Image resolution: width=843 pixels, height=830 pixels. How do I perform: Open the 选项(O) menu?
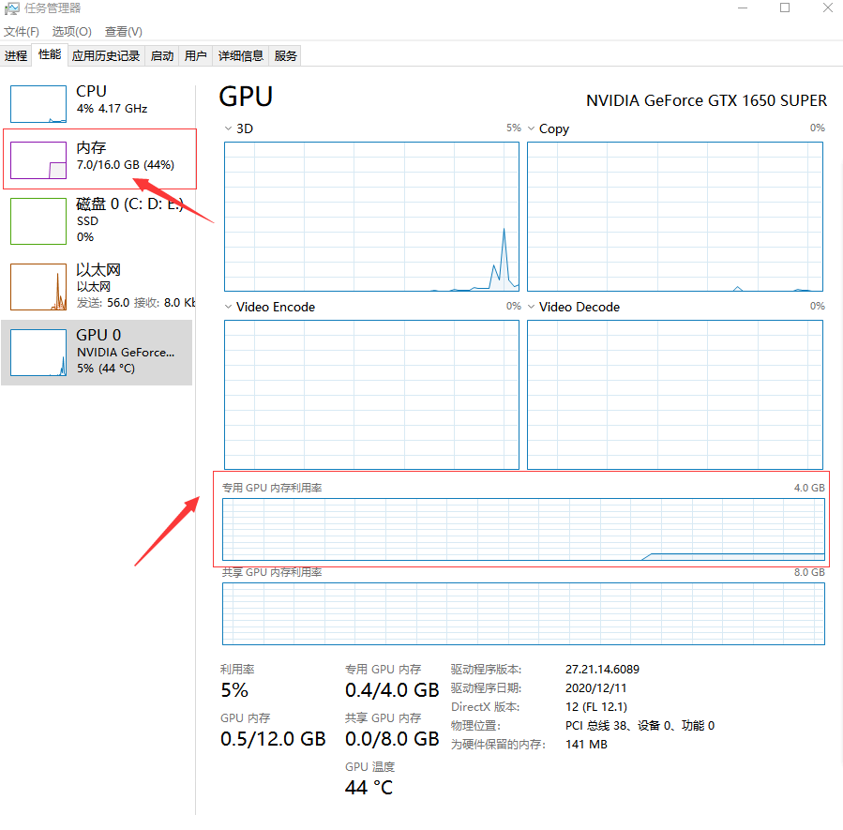[x=72, y=32]
